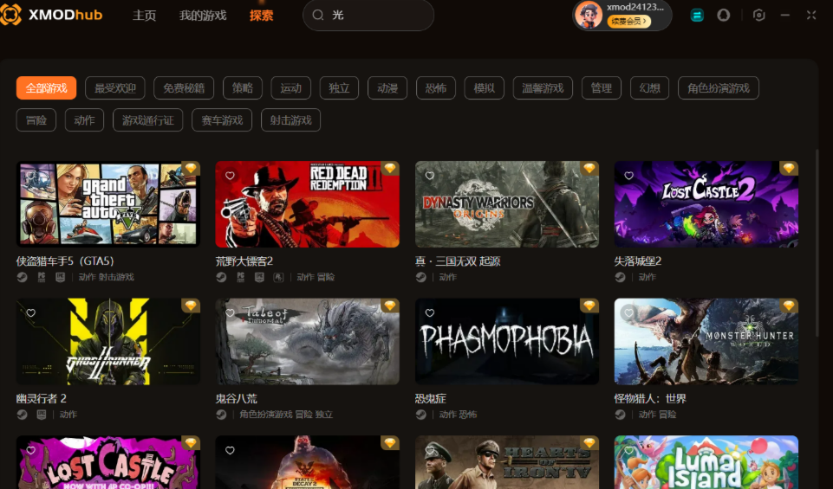Screen dimensions: 833x489
Task: Filter games by 射击游戏
Action: click(290, 119)
